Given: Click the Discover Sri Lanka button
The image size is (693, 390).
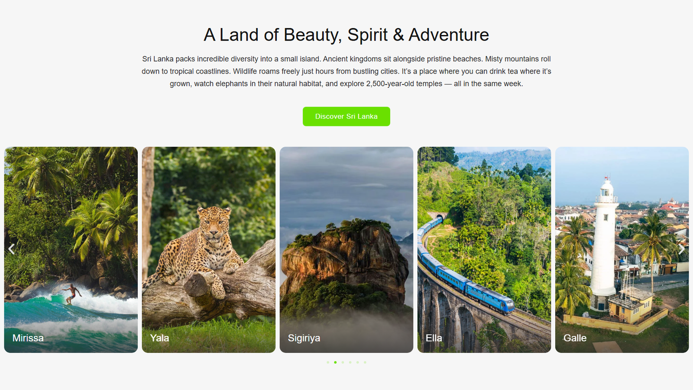Looking at the screenshot, I should (346, 116).
